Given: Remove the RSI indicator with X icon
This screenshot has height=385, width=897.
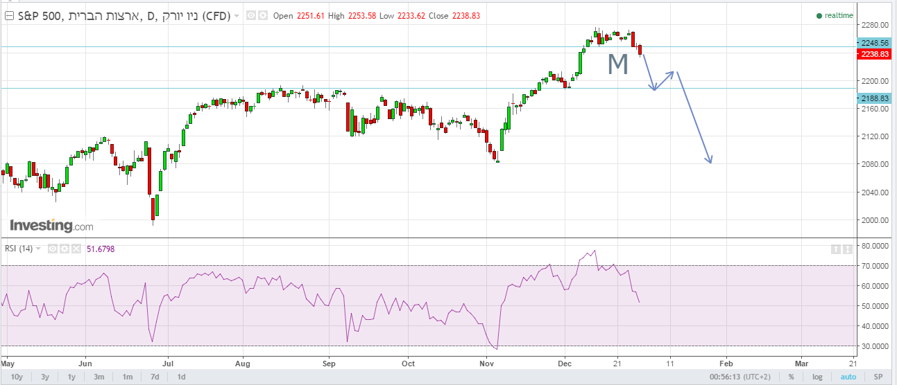Looking at the screenshot, I should 76,249.
